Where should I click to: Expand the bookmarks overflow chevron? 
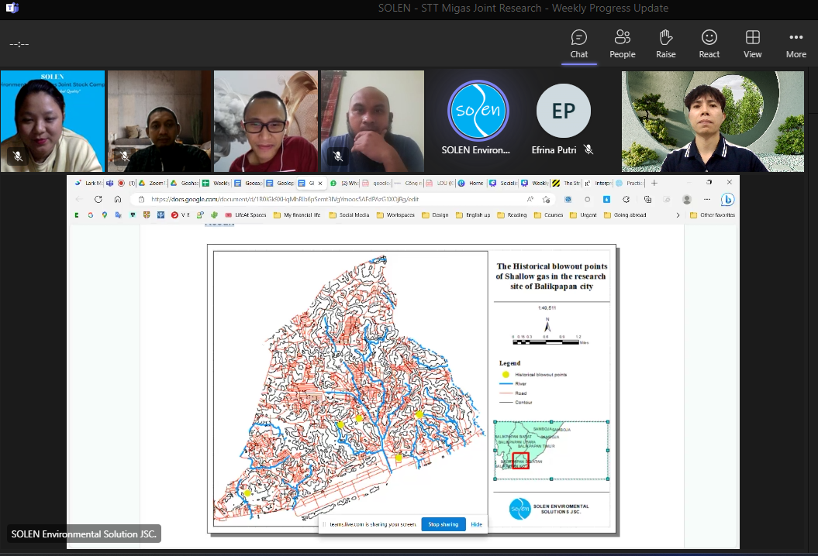coord(678,215)
